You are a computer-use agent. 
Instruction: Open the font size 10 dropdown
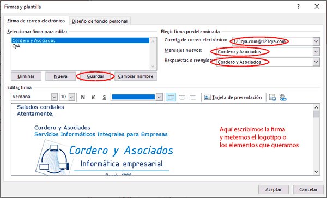pyautogui.click(x=71, y=97)
